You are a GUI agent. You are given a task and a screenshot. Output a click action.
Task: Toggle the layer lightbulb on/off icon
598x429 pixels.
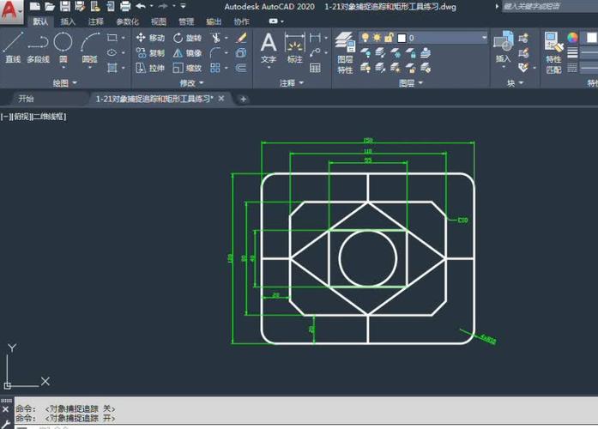pos(365,38)
